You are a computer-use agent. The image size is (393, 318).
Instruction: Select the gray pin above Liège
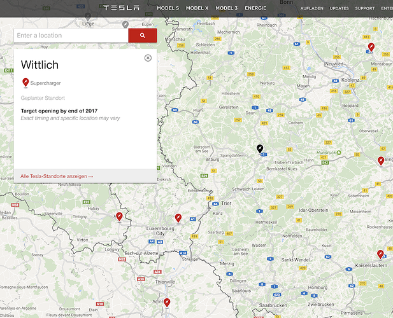point(88,17)
